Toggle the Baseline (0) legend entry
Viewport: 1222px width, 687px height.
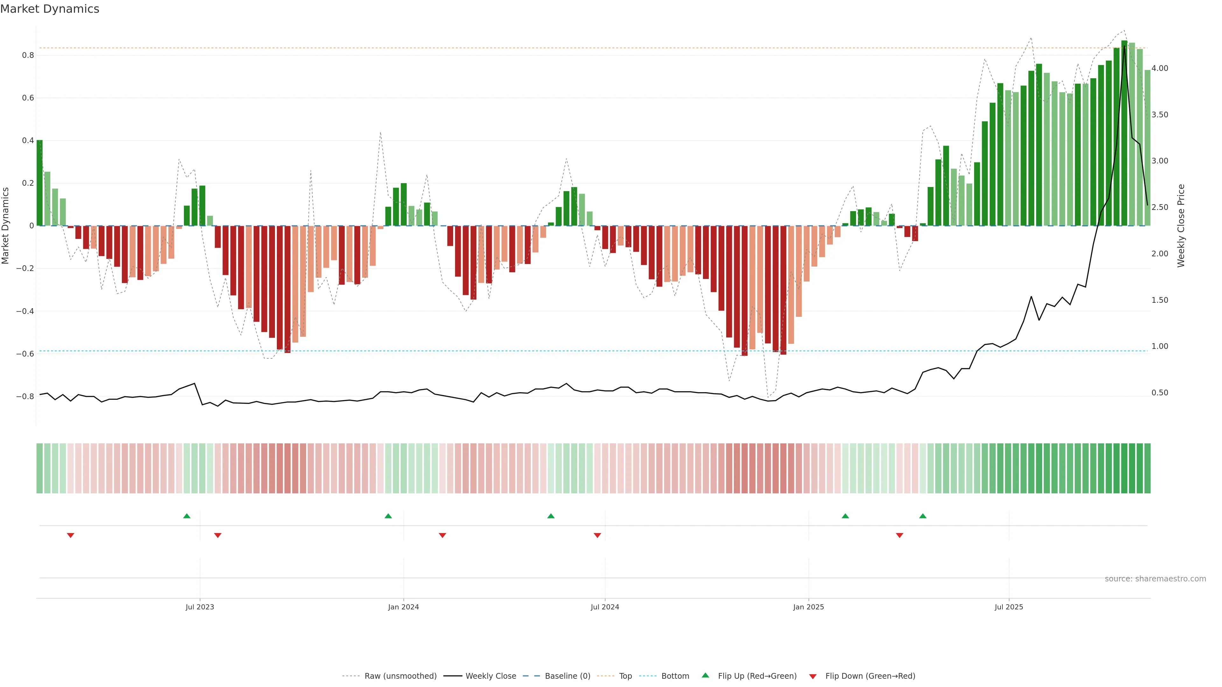(x=567, y=676)
